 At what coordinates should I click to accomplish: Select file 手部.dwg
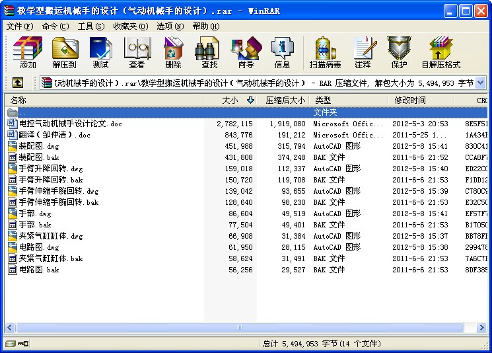pos(35,214)
